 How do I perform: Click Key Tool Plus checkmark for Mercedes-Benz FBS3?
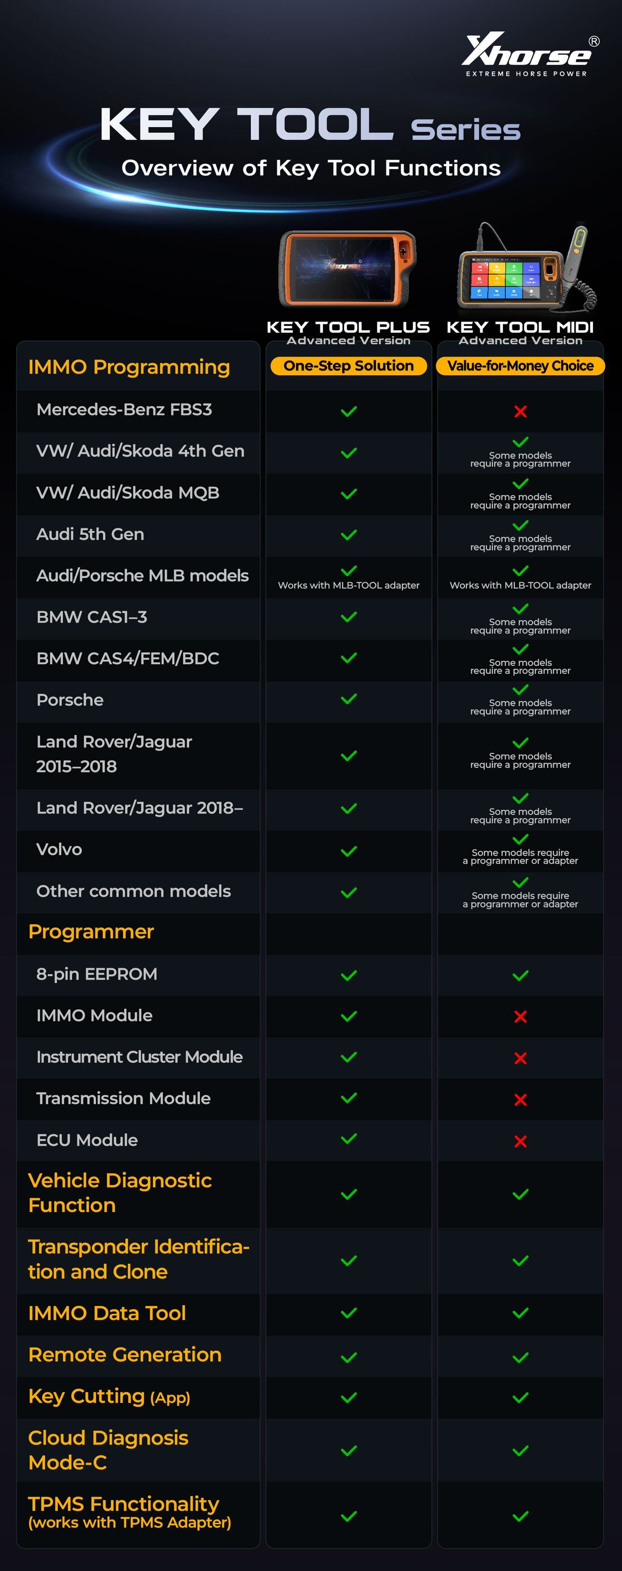point(348,411)
